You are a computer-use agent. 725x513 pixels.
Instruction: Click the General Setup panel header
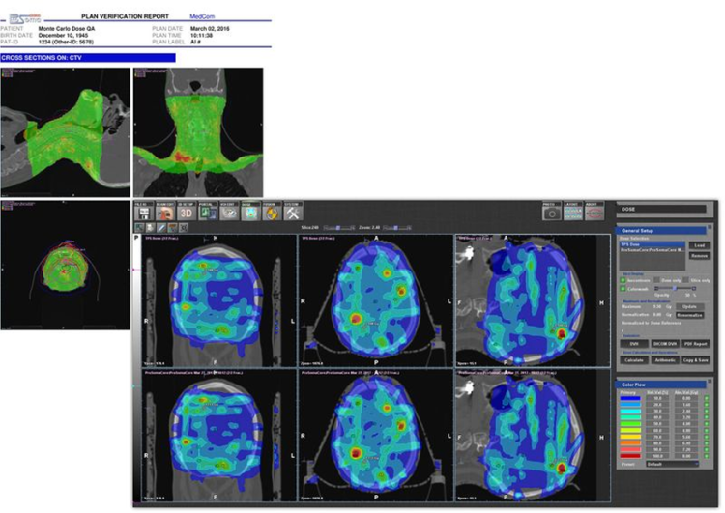tap(661, 230)
